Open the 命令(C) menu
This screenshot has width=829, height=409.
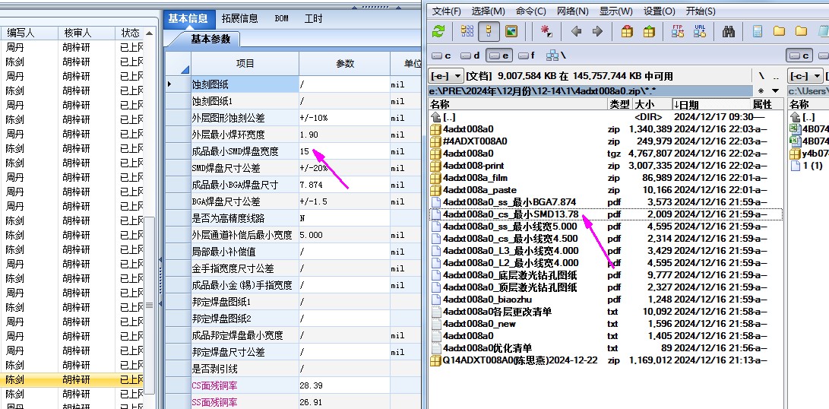[x=531, y=11]
